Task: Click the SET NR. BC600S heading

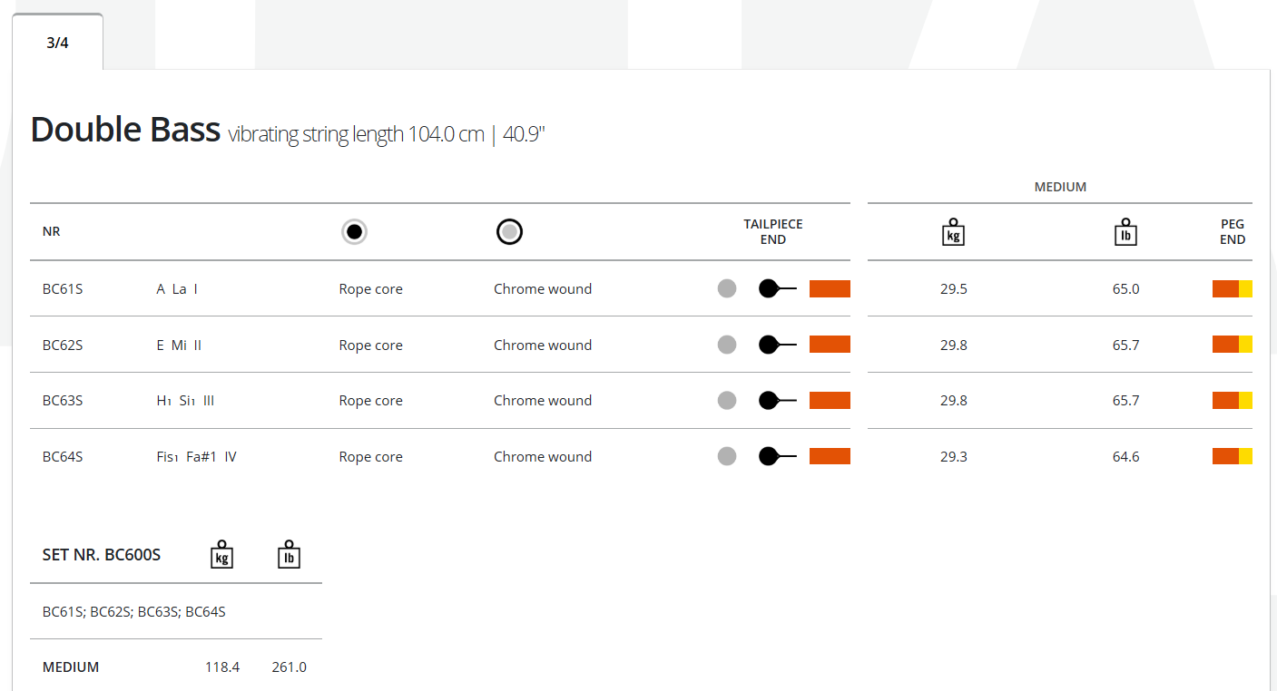Action: click(x=102, y=555)
